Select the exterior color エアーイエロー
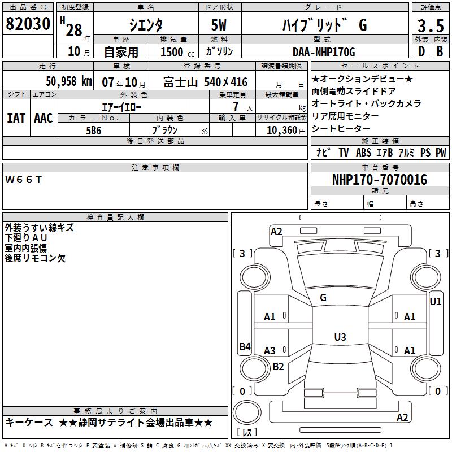Screen dimensions: 452x452 click(121, 107)
